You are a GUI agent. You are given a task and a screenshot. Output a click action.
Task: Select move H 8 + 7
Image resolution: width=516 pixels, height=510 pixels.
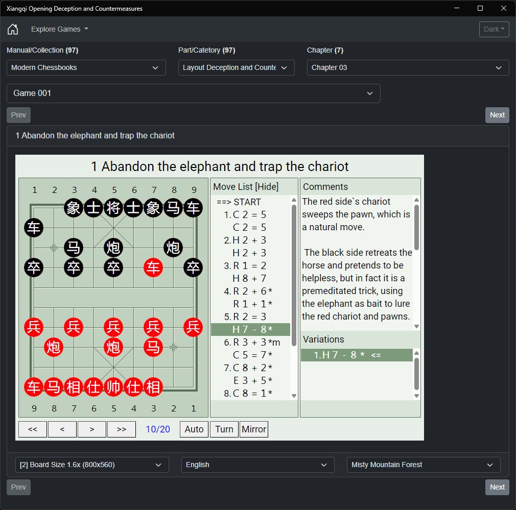[250, 279]
